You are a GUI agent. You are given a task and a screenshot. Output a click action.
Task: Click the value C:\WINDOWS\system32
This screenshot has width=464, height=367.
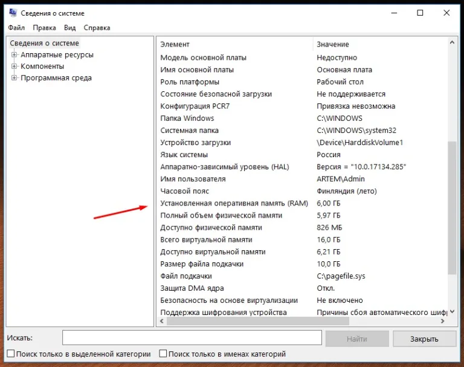356,131
